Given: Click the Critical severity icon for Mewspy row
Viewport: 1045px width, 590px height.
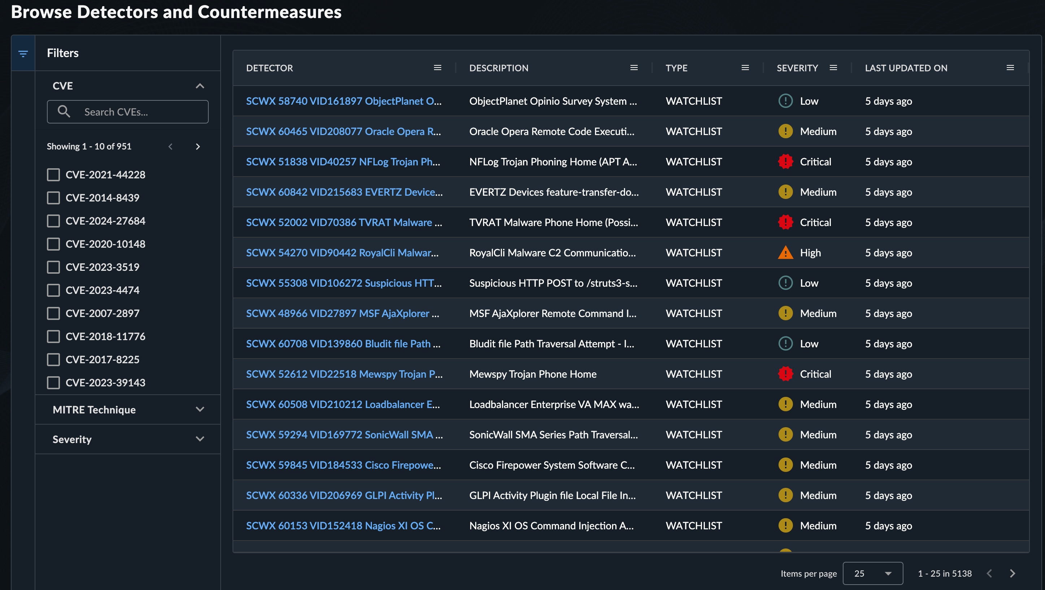Looking at the screenshot, I should (x=785, y=374).
